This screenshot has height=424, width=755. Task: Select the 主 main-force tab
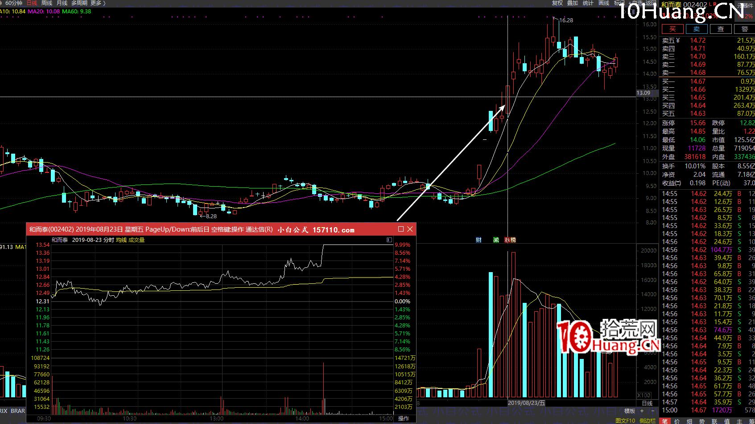[x=739, y=421]
